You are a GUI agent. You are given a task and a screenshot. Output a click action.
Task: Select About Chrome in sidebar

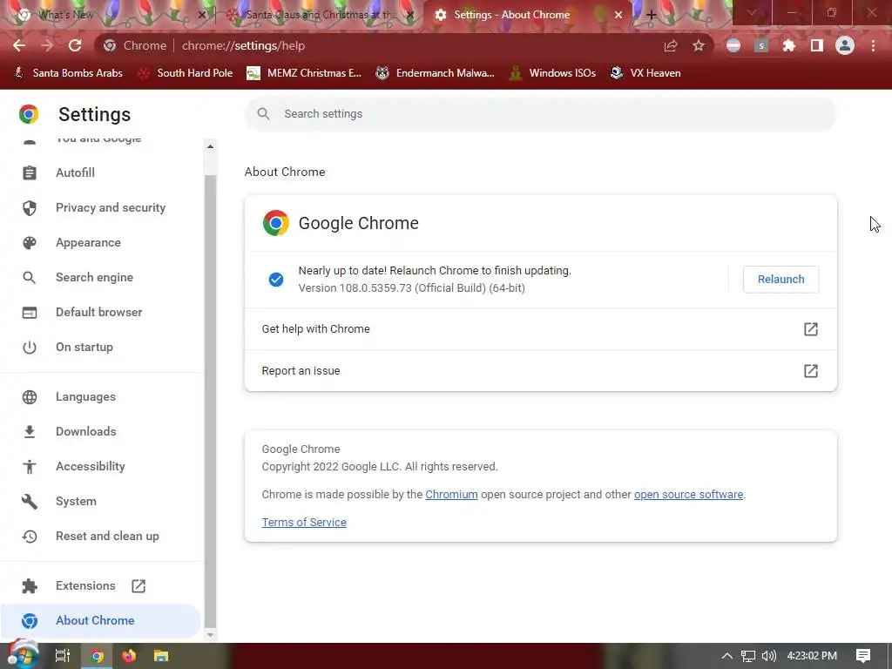[x=101, y=620]
